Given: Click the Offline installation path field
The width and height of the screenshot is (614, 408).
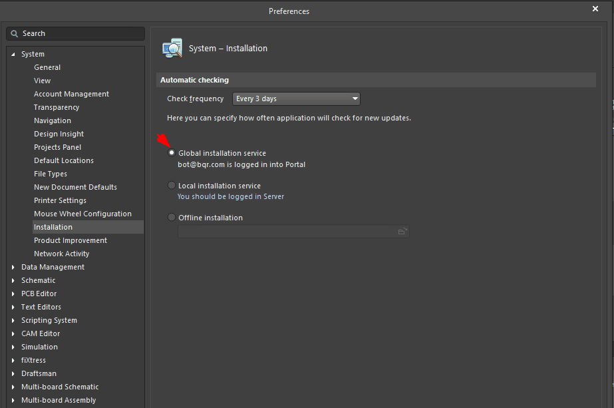Looking at the screenshot, I should [286, 232].
